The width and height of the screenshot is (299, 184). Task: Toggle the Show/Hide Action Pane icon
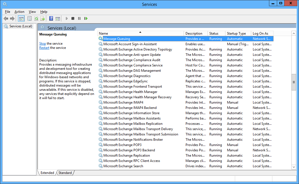point(58,18)
